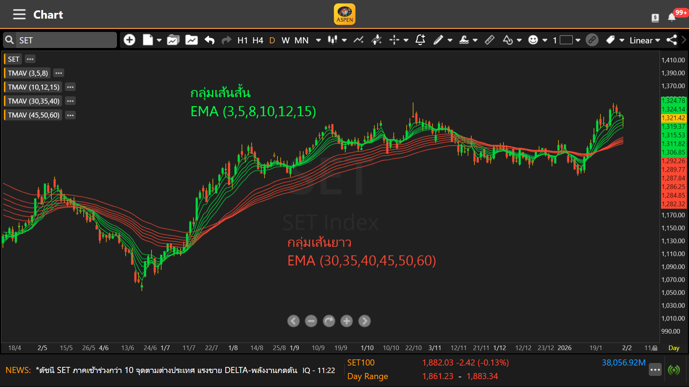689x387 pixels.
Task: Click the line color swatch box
Action: click(x=566, y=40)
